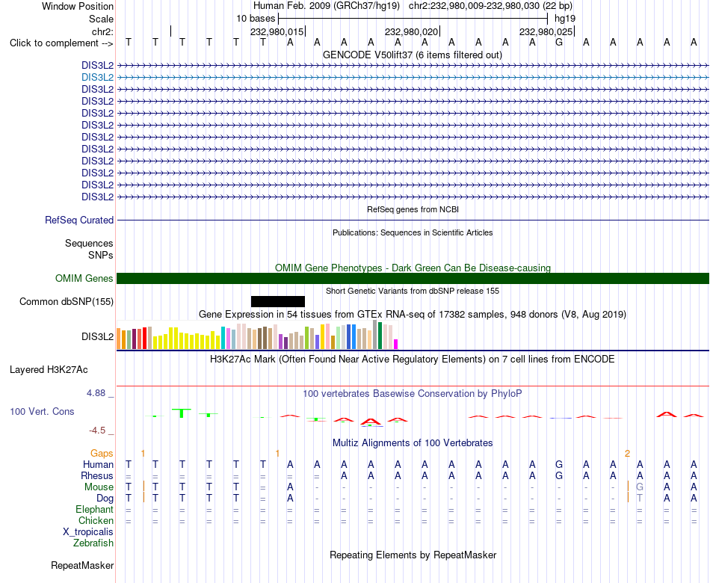
Task: Click the 'Chicken' species row label
Action: pos(96,521)
